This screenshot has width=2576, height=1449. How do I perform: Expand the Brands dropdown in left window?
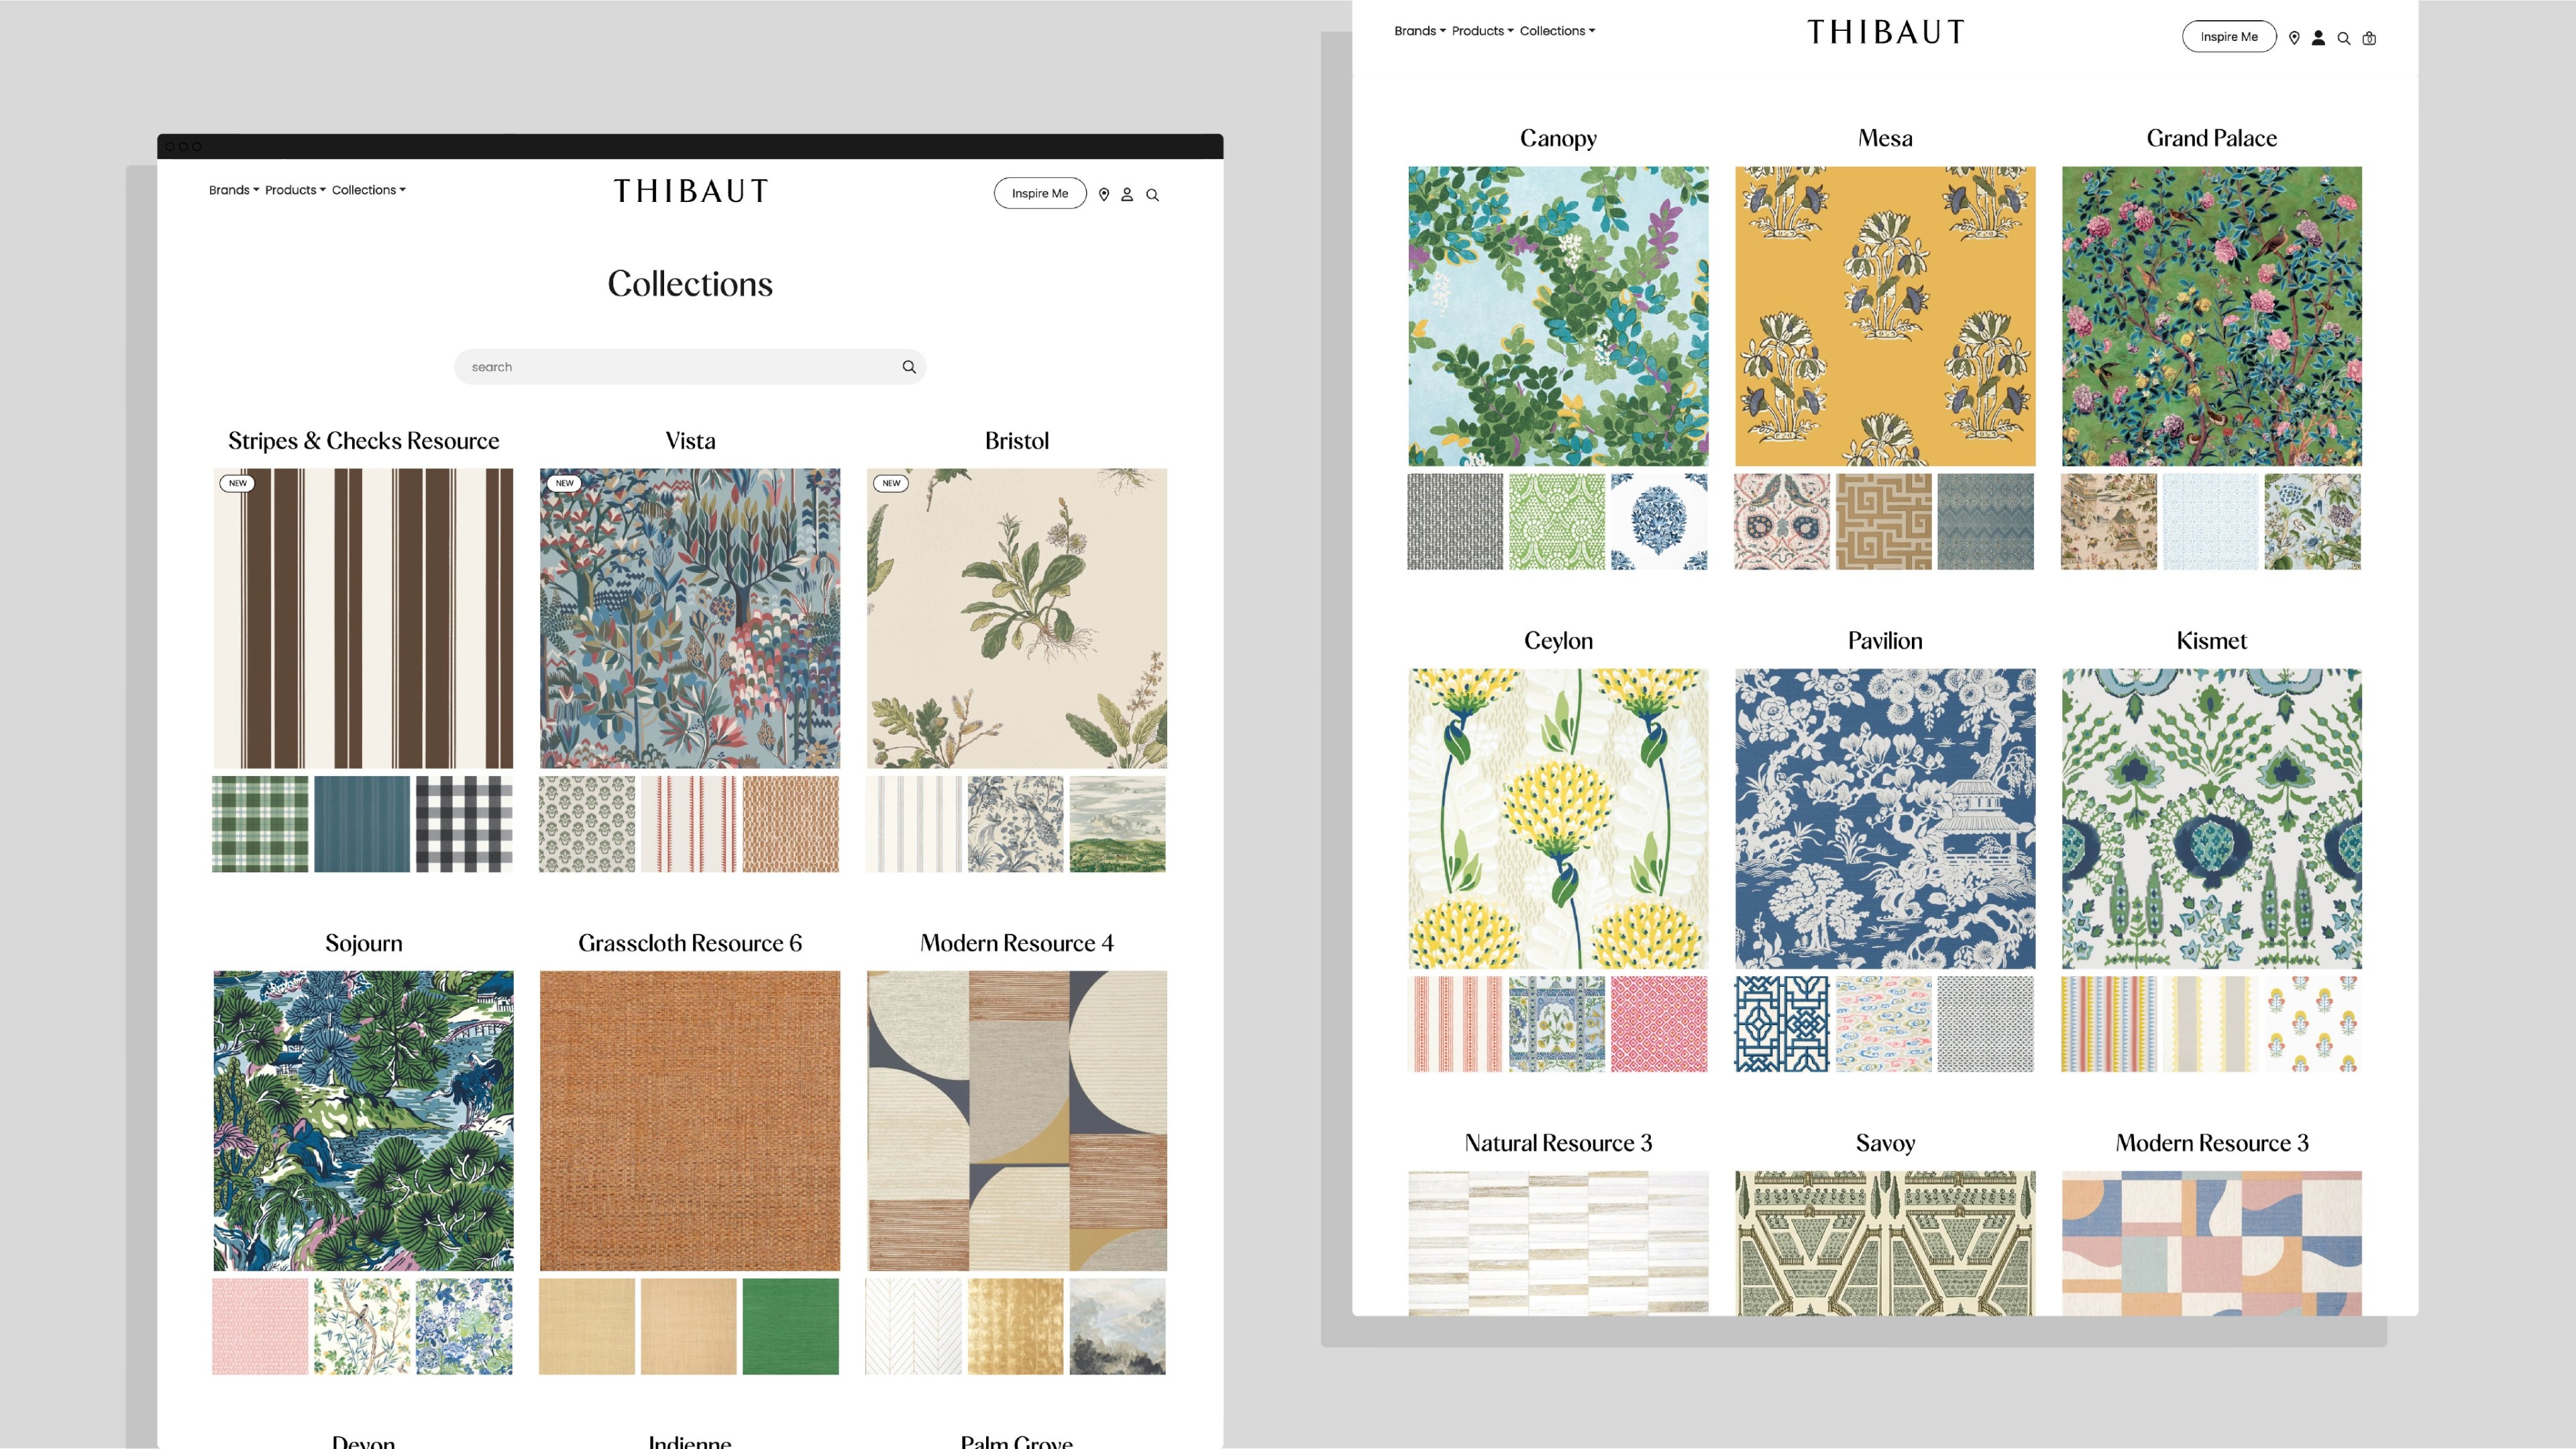pos(234,190)
